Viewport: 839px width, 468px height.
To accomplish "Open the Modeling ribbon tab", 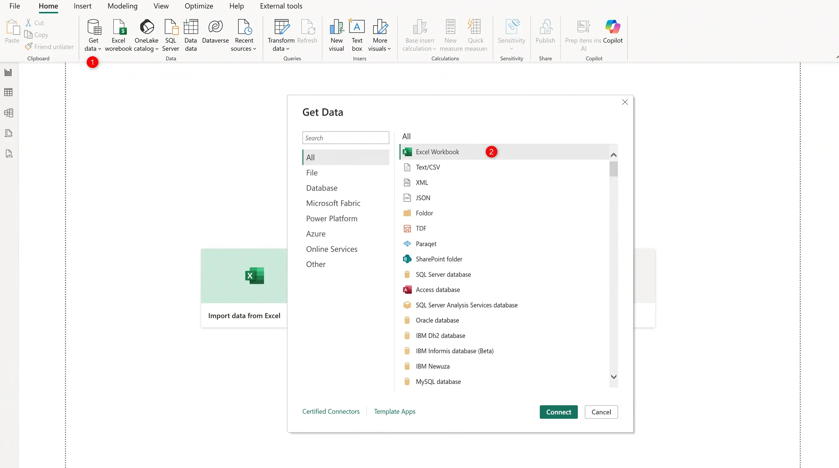I will pos(123,6).
